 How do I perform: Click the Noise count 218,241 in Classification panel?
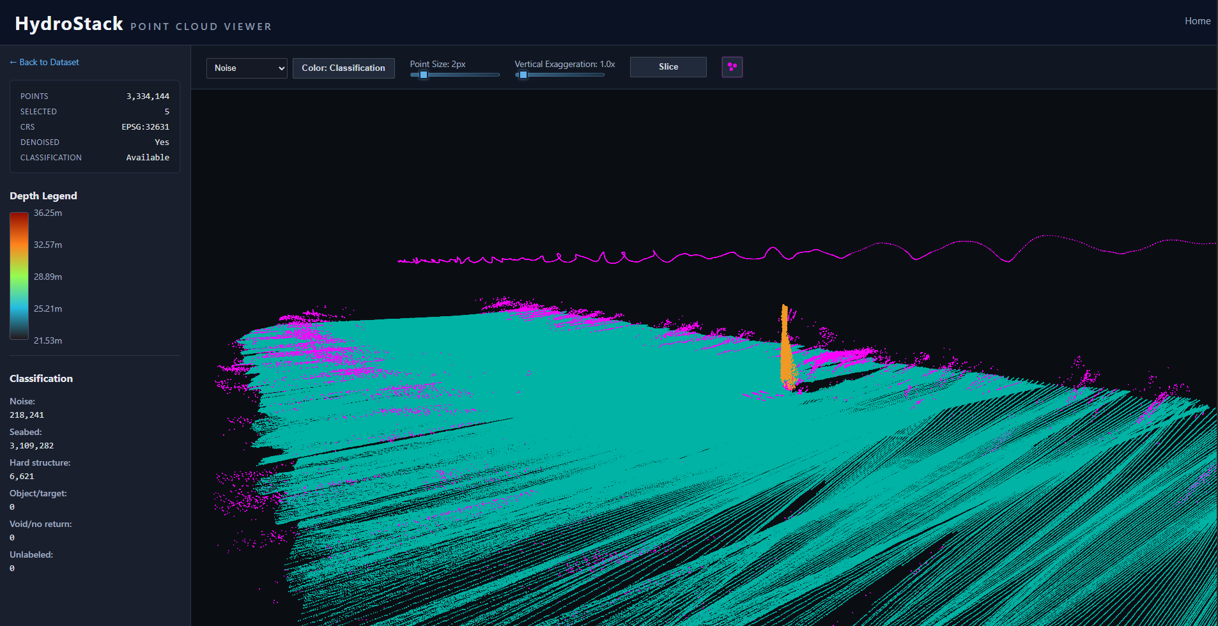click(26, 415)
